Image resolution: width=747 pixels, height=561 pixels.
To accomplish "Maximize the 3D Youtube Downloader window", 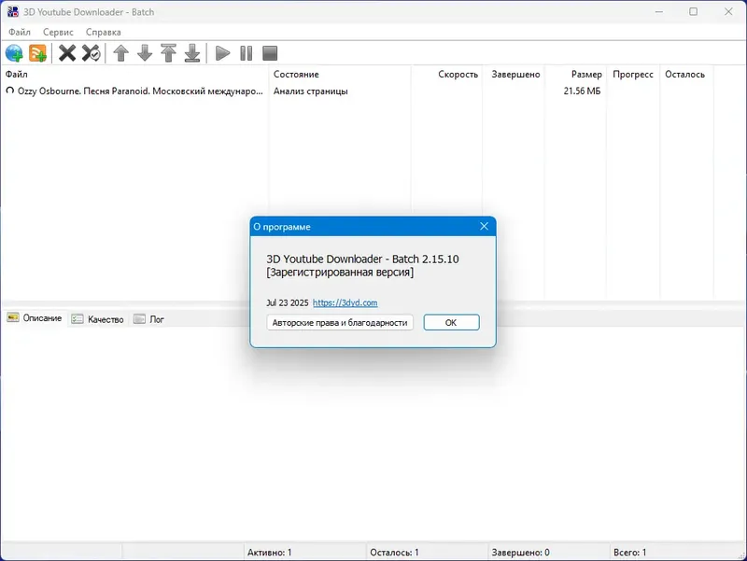I will point(693,11).
